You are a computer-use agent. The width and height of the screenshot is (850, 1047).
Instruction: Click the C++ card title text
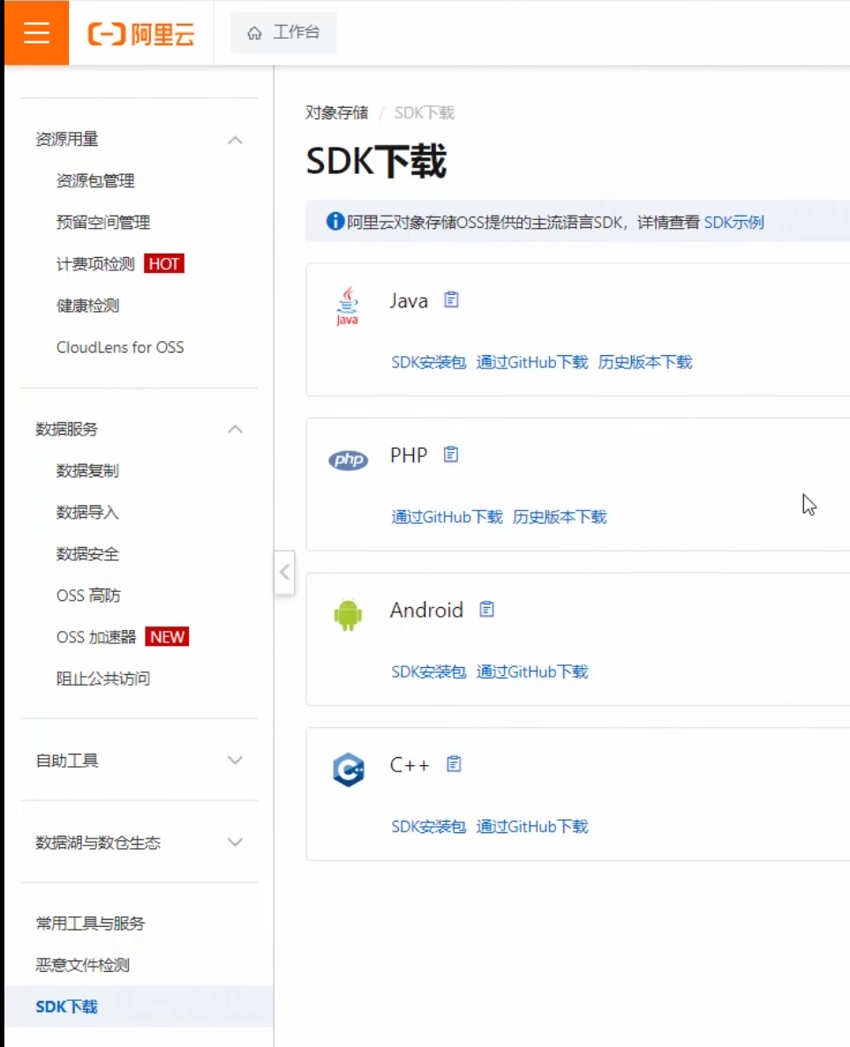point(410,764)
